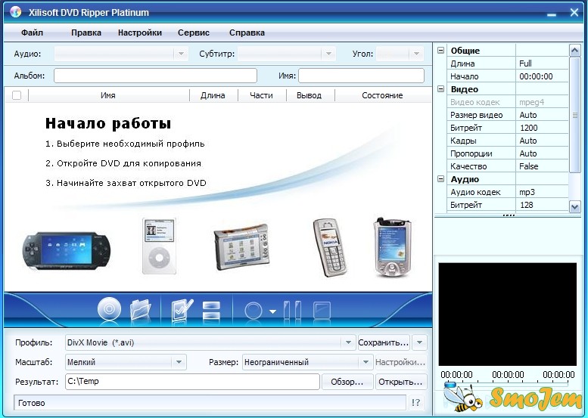The height and width of the screenshot is (418, 588).
Task: Click the Пропорции value Auto
Action: tap(542, 153)
